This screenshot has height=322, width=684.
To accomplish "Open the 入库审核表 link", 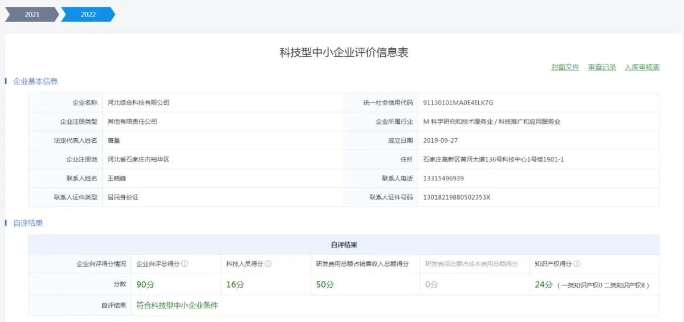I will [642, 67].
